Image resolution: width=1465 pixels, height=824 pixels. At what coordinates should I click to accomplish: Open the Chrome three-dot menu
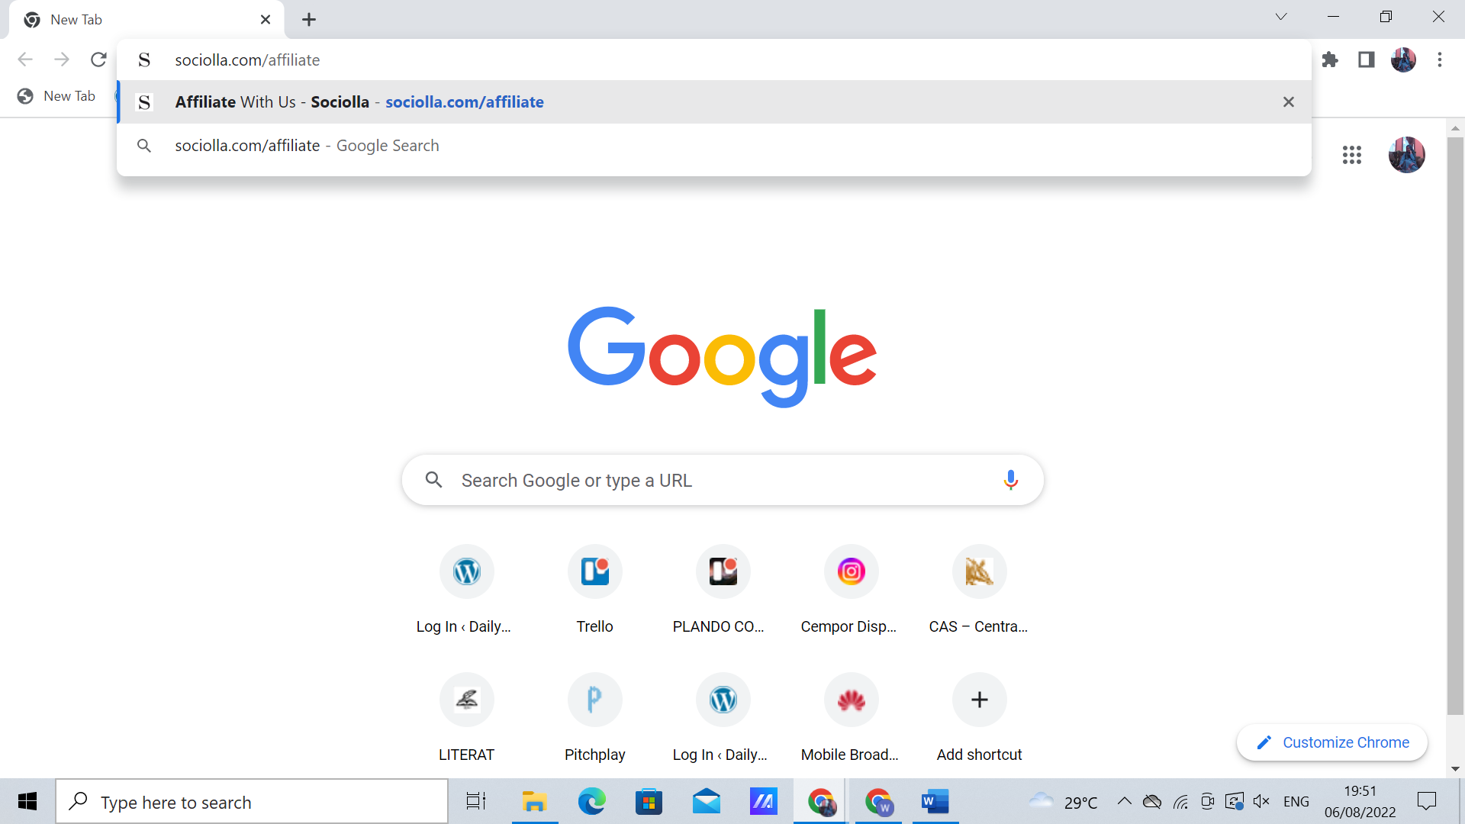[1440, 60]
